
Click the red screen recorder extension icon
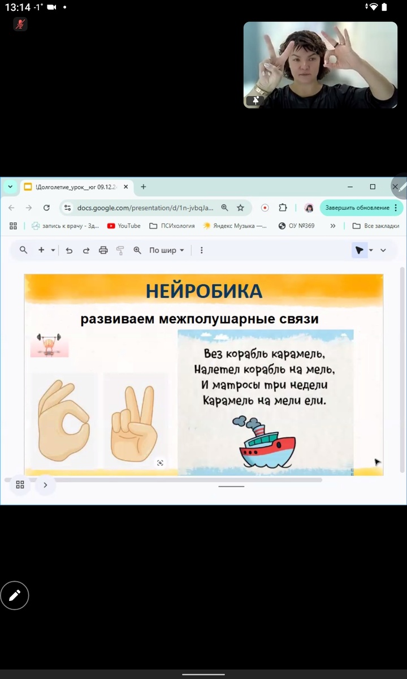[265, 208]
